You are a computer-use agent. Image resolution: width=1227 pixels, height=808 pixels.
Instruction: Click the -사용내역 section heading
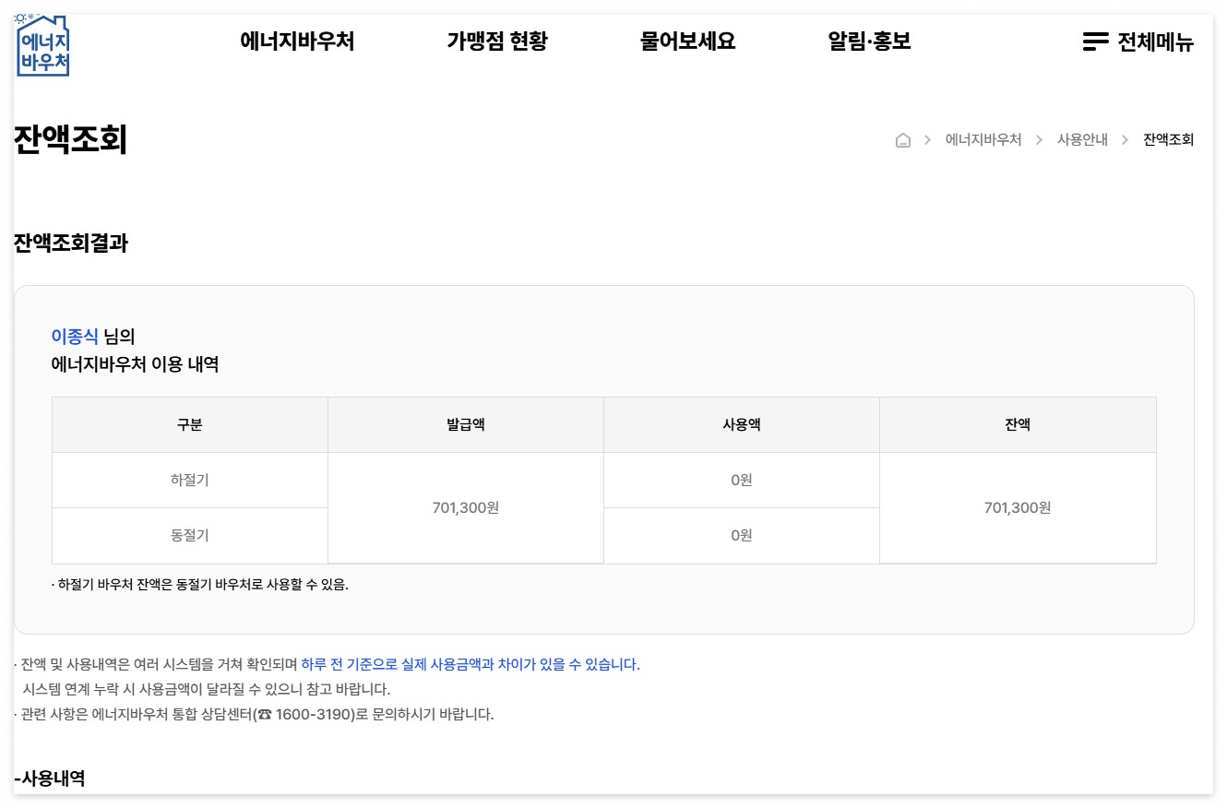tap(50, 778)
